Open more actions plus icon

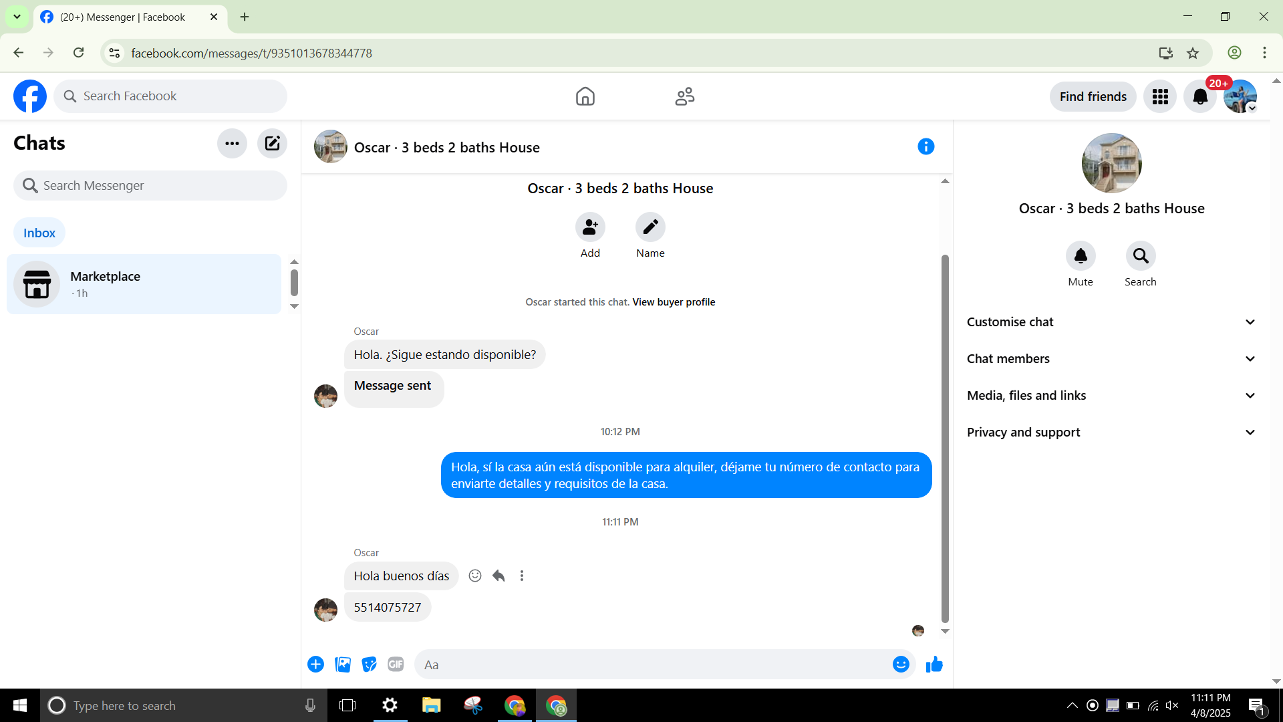tap(315, 665)
